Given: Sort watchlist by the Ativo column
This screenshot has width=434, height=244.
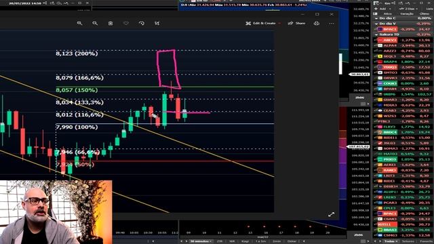Looking at the screenshot, I should pyautogui.click(x=387, y=14).
